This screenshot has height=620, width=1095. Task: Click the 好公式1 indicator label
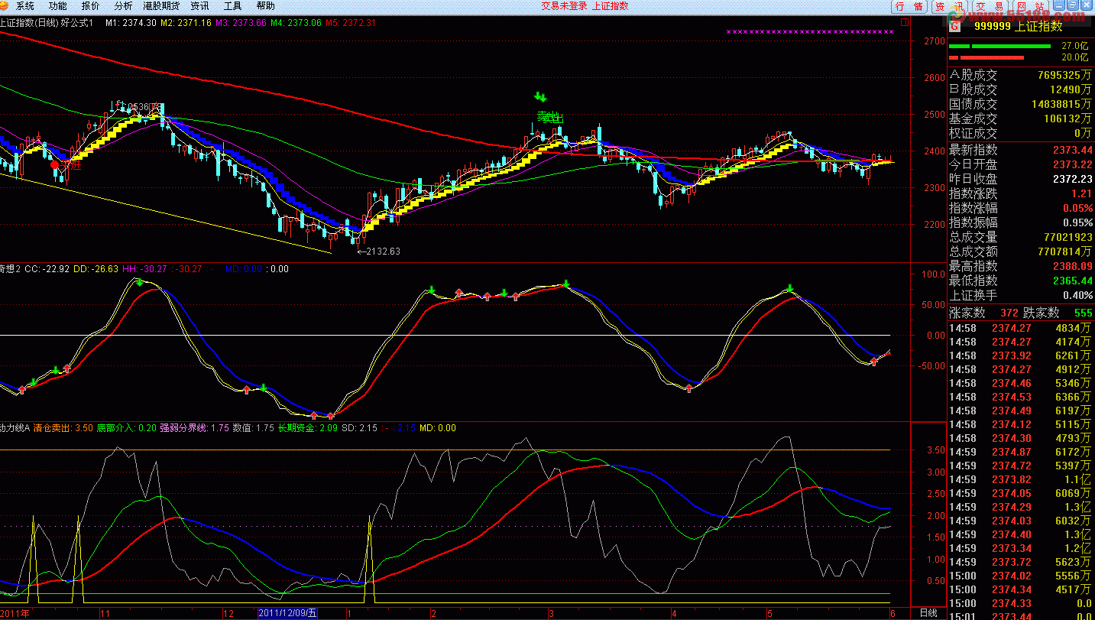(79, 22)
